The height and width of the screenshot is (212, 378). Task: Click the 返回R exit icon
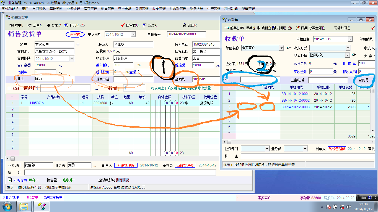[x=184, y=25]
